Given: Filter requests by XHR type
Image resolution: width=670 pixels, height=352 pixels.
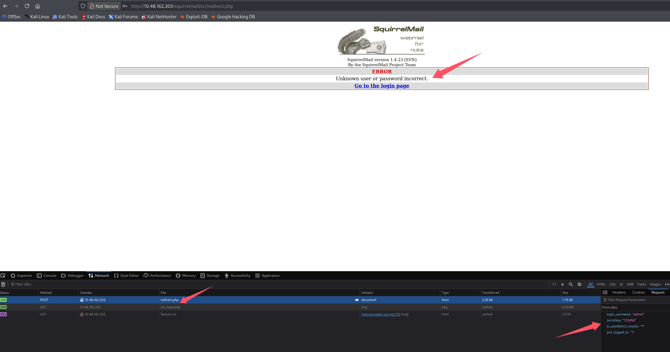Looking at the screenshot, I should coord(630,284).
